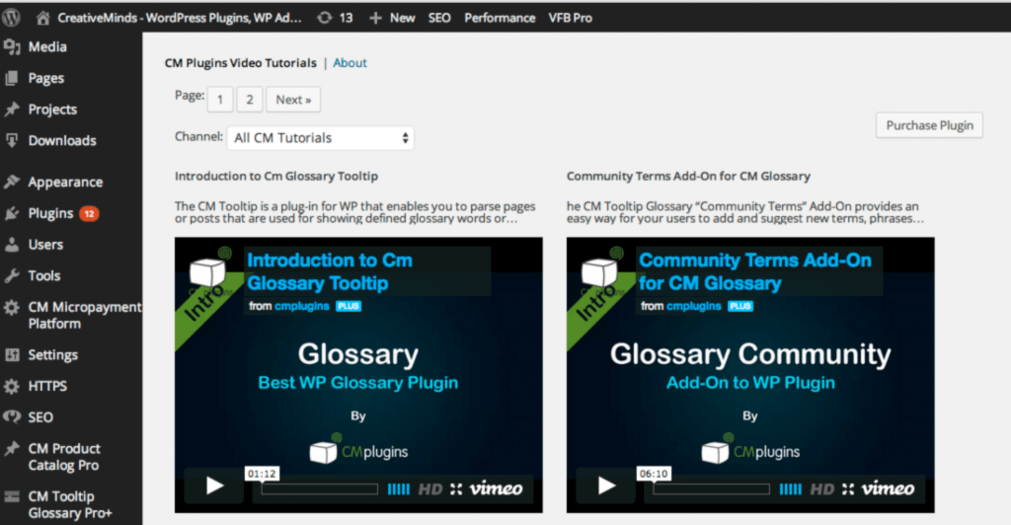Open the VFB Pro admin bar menu

pyautogui.click(x=570, y=18)
